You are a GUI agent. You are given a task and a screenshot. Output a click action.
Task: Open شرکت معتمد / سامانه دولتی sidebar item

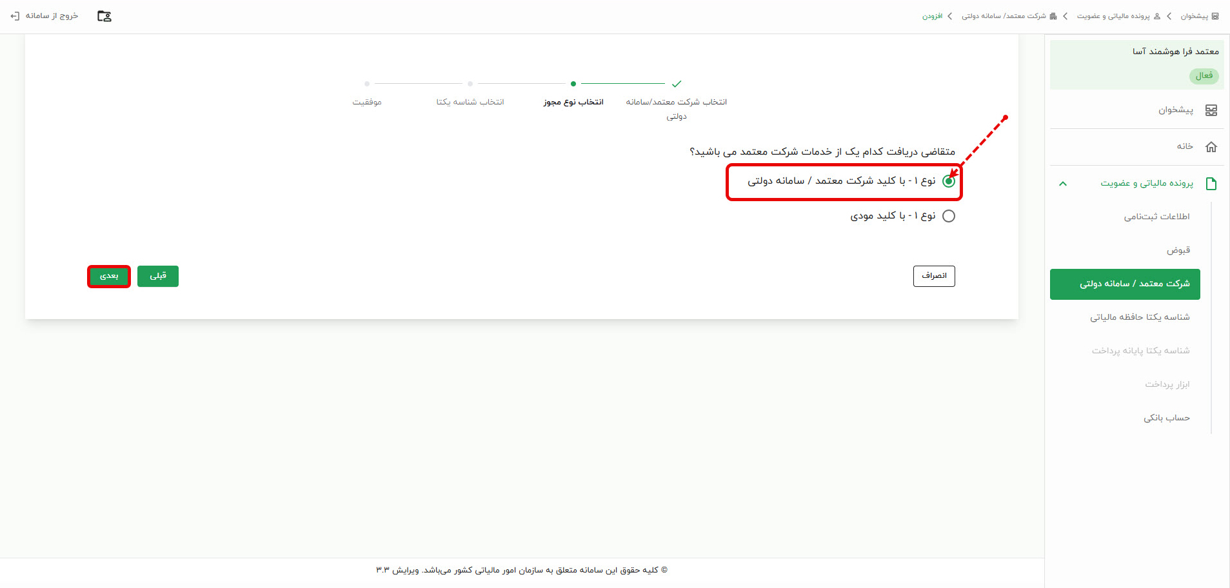pos(1125,284)
